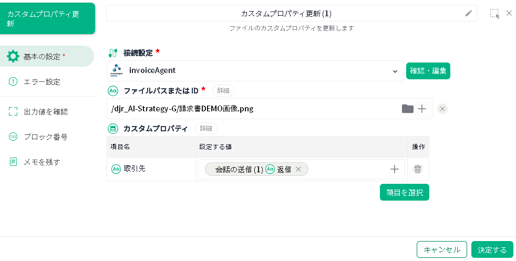Show 詳細 for ファイルパスまたは ID
516x261 pixels.
coord(223,91)
